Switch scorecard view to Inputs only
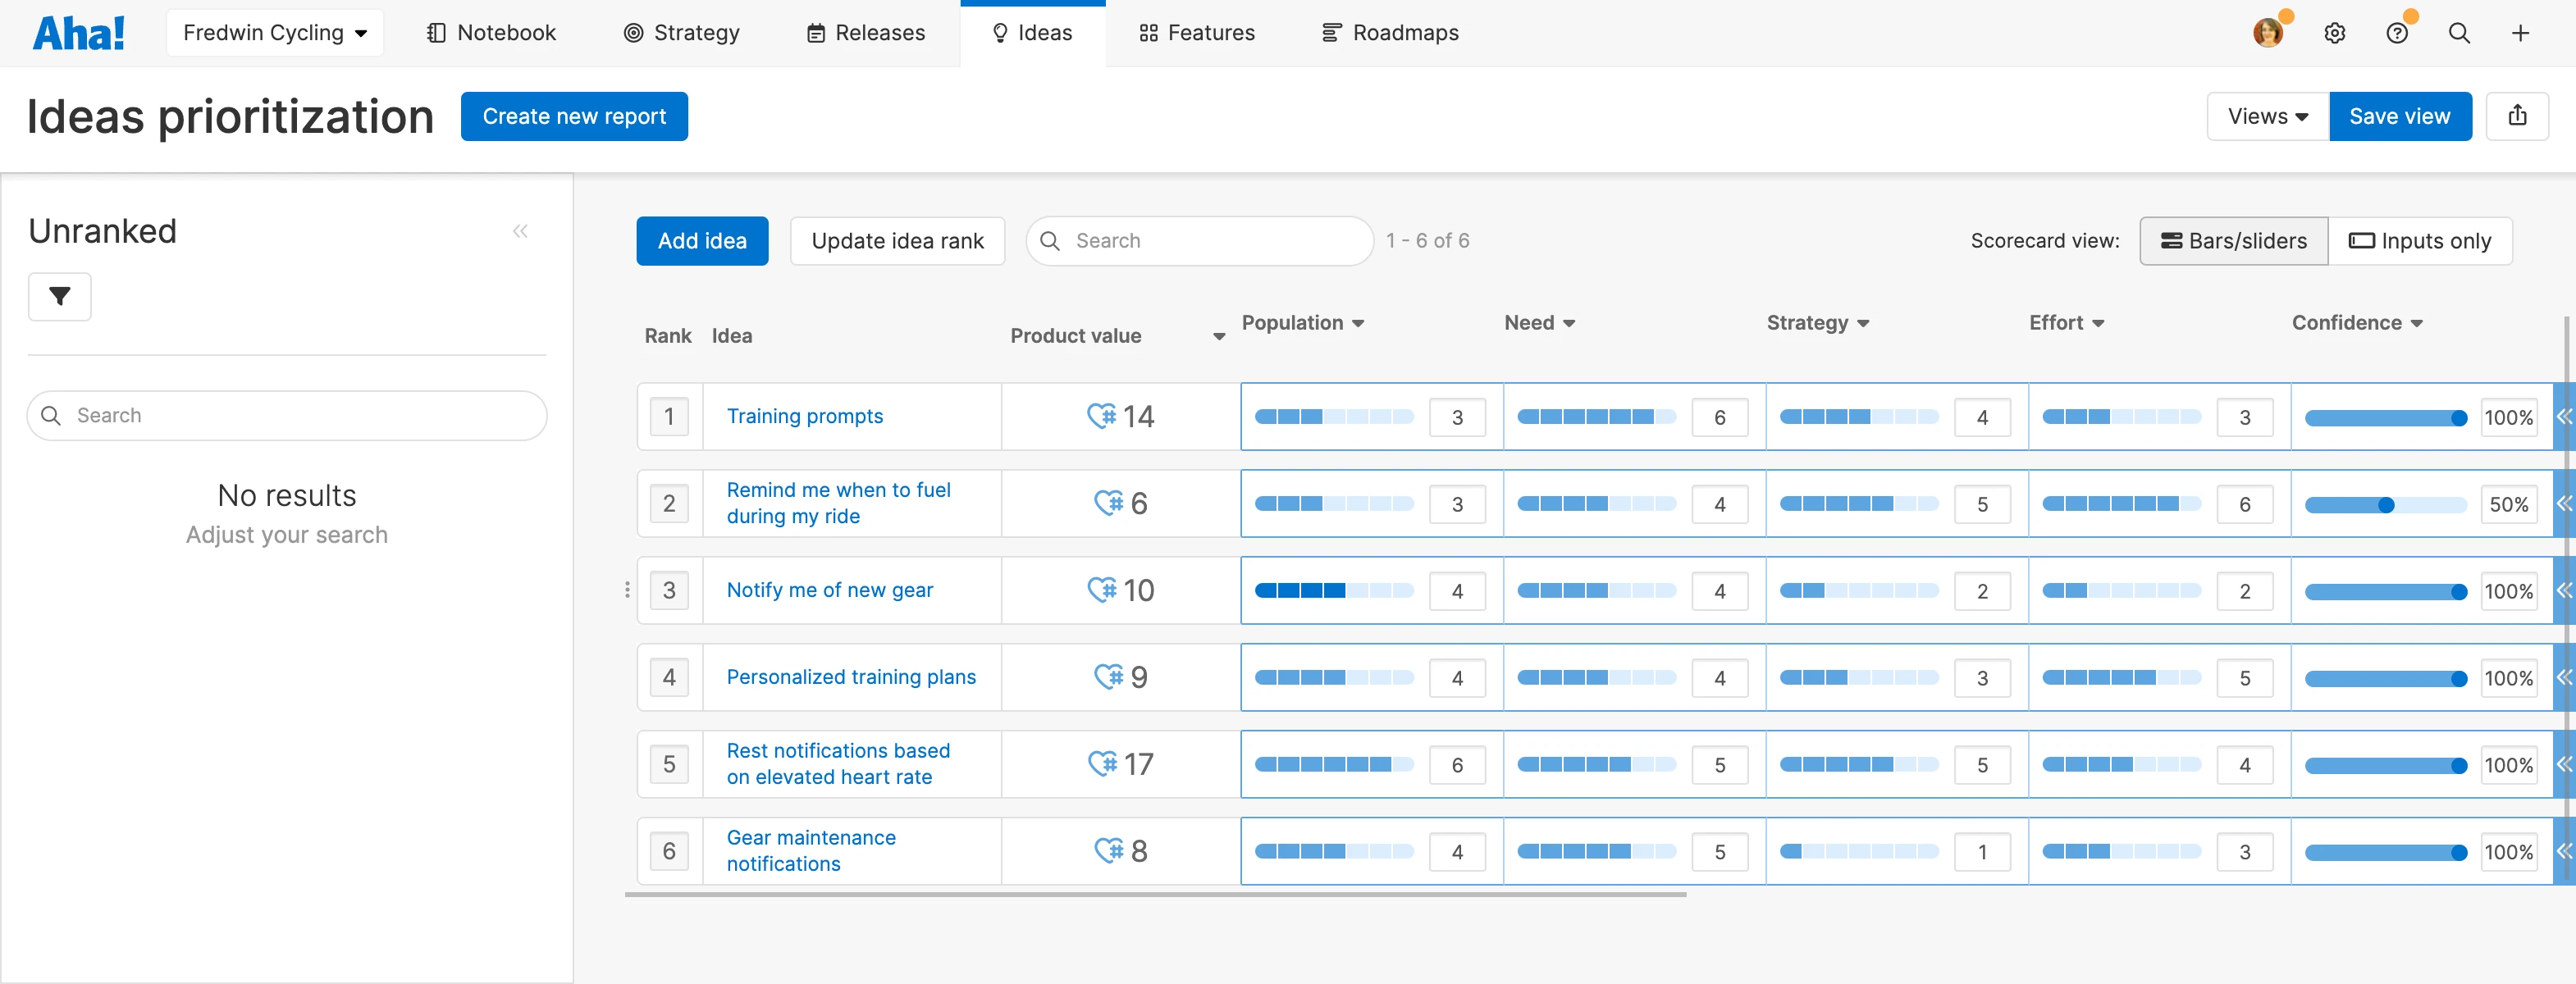The height and width of the screenshot is (984, 2576). pos(2419,241)
